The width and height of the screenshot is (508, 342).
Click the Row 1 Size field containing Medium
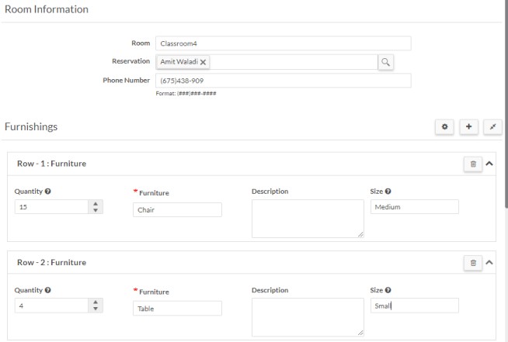coord(414,207)
